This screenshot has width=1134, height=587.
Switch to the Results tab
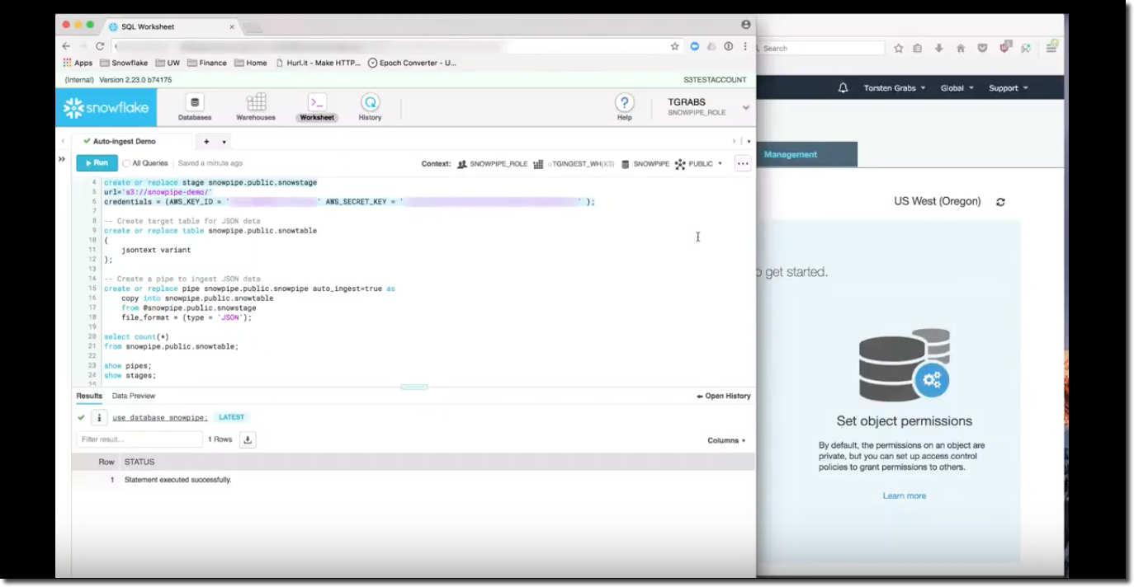[x=89, y=396]
